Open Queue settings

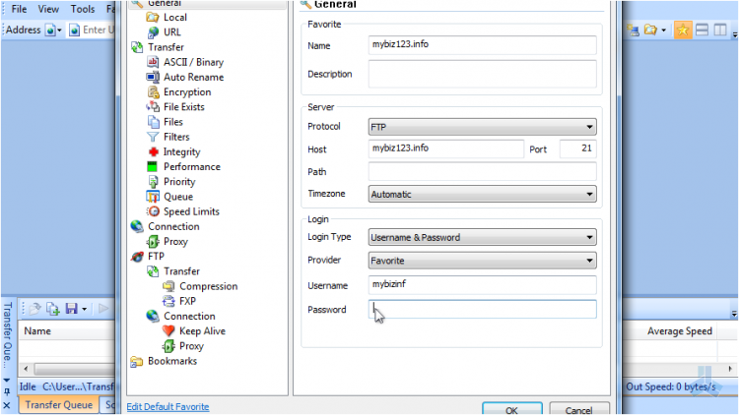(x=178, y=197)
